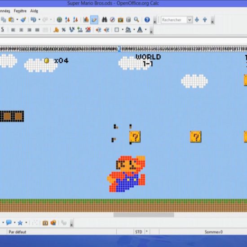
Task: Justify cell text
Action: coord(37,30)
